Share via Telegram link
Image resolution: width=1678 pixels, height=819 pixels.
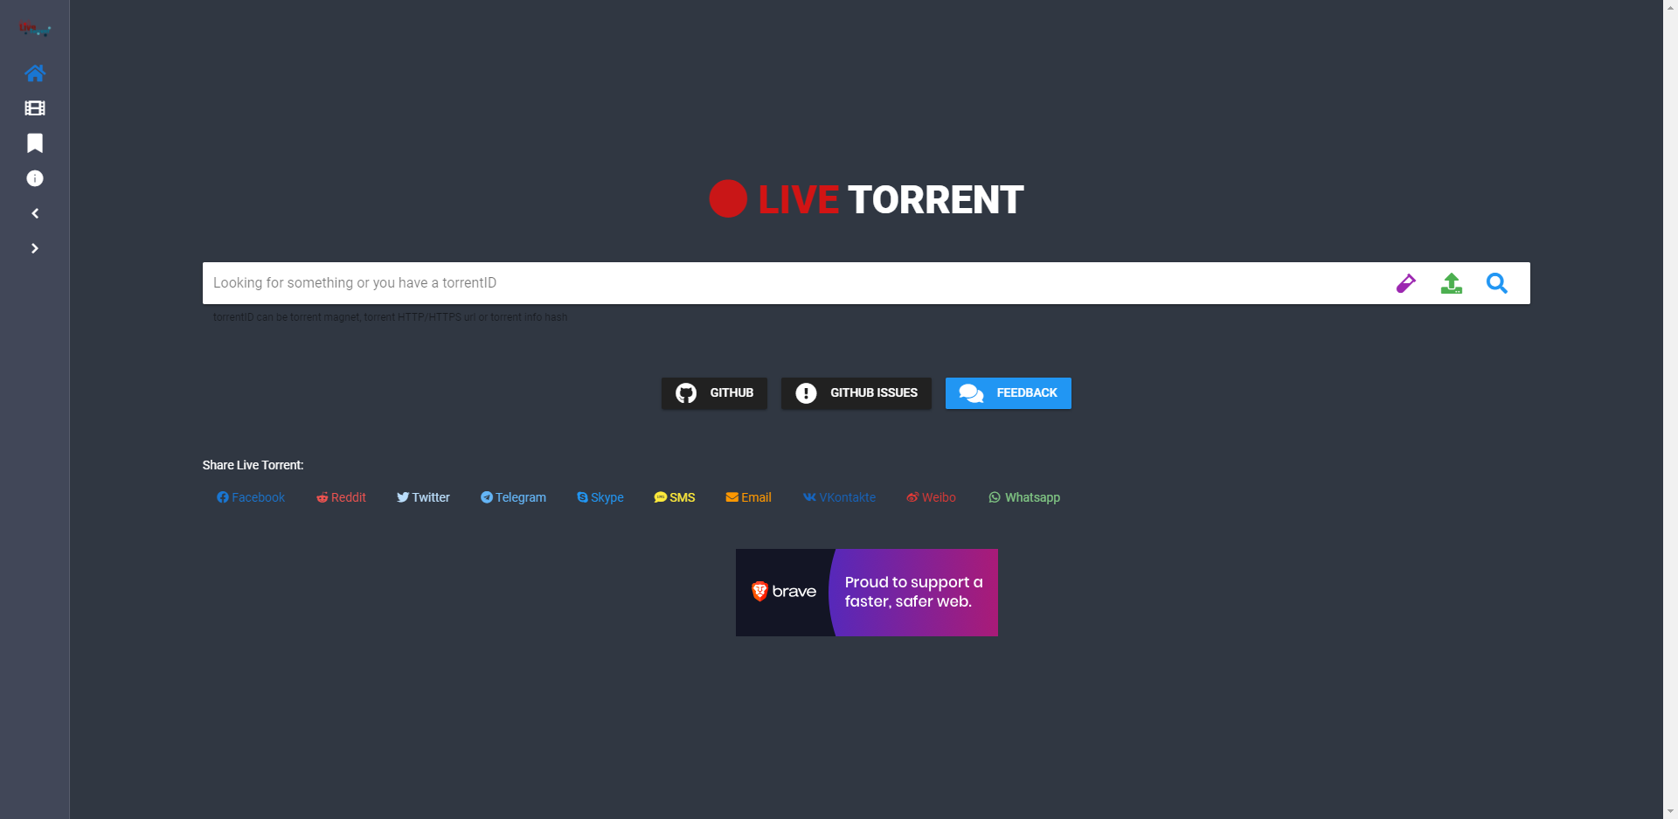coord(513,497)
